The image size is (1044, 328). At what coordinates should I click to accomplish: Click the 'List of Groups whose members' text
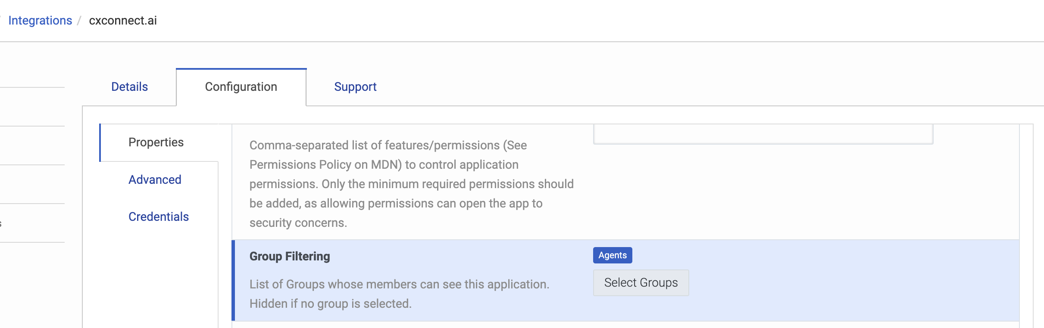click(399, 285)
